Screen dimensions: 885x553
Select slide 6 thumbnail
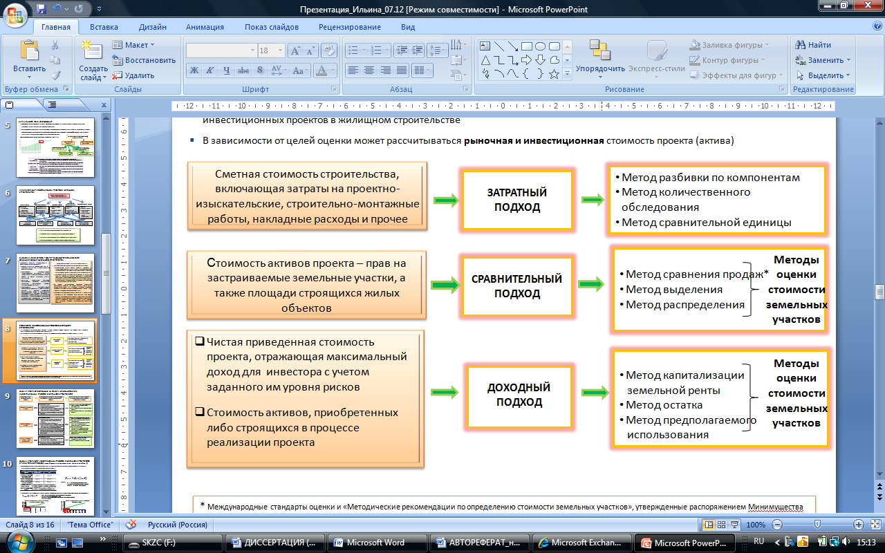click(55, 215)
